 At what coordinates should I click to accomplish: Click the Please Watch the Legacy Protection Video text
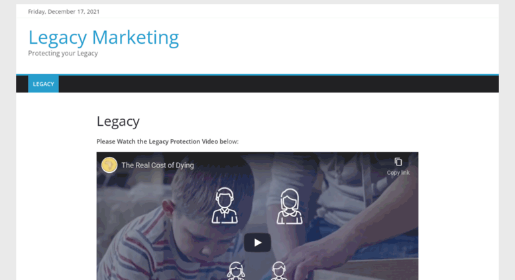click(168, 141)
